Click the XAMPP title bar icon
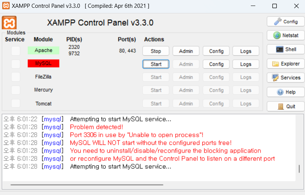305x195 pixels. point(6,6)
